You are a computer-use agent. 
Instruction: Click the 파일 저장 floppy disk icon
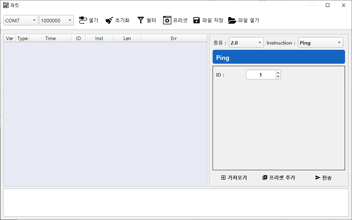point(197,20)
